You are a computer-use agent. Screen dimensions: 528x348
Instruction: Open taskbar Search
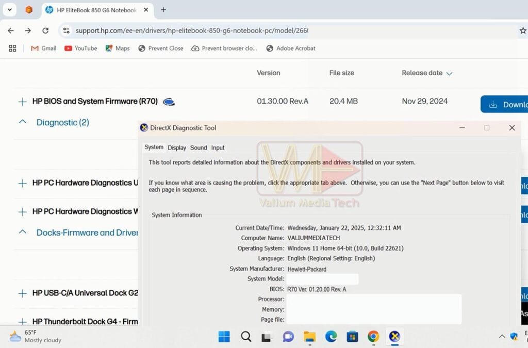pos(246,336)
